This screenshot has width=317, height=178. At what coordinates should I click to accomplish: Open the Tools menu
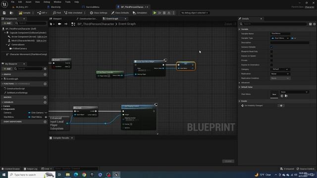coord(68,2)
